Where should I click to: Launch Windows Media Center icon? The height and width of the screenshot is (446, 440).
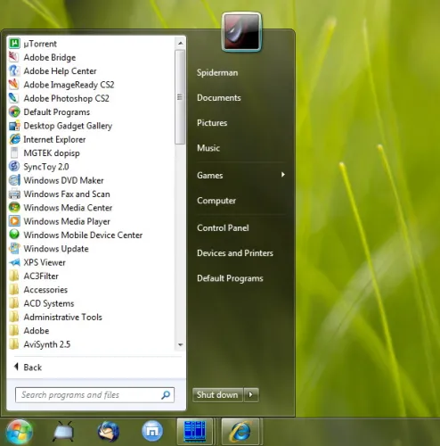pos(14,208)
